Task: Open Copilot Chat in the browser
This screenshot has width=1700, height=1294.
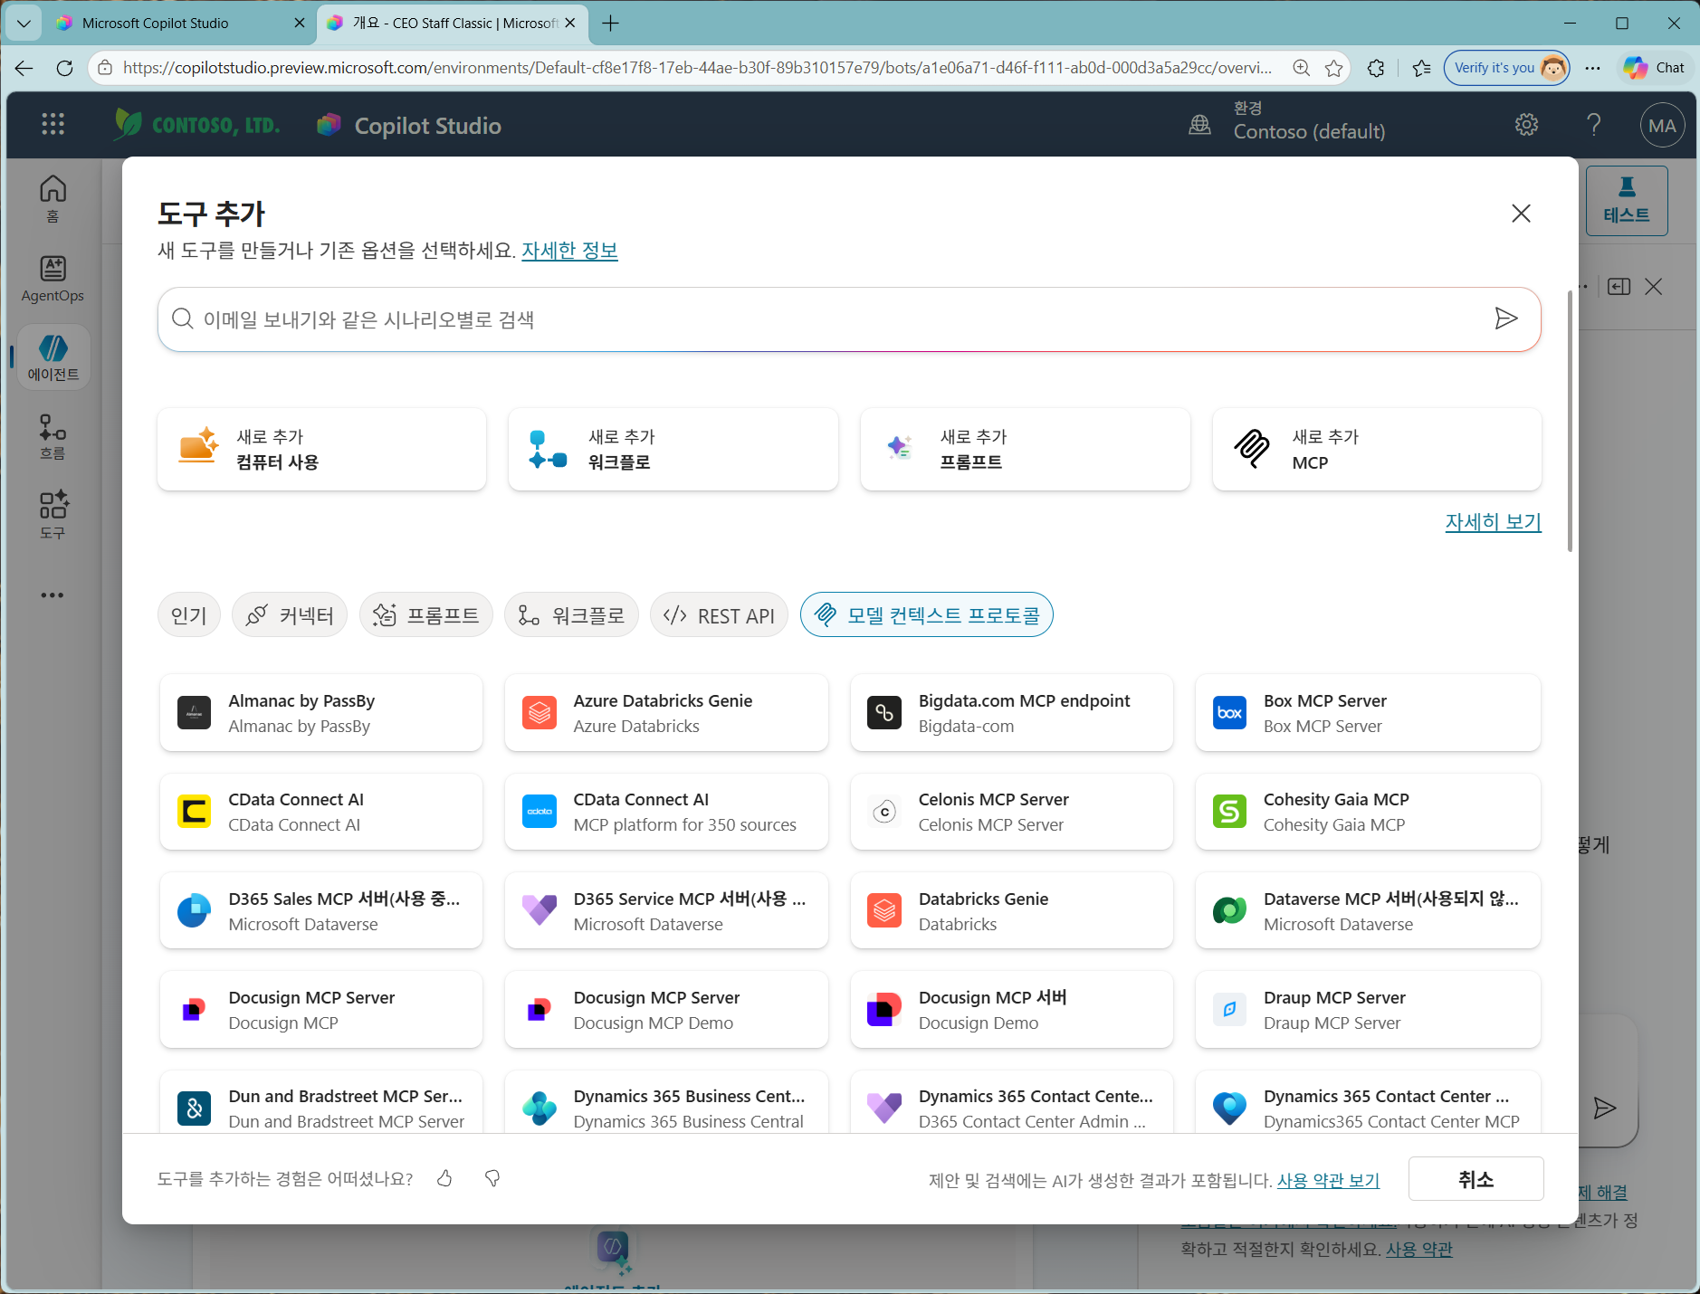Action: 1655,68
